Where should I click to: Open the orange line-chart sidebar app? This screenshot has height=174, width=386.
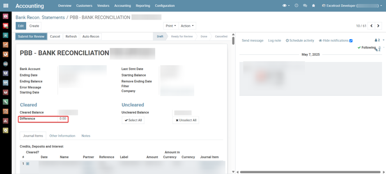click(5, 45)
